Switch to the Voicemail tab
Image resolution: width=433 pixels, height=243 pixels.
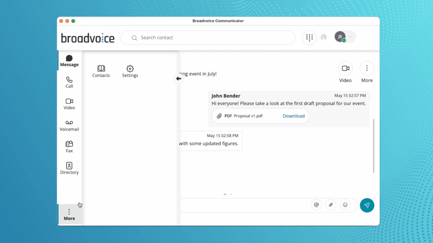pyautogui.click(x=69, y=125)
